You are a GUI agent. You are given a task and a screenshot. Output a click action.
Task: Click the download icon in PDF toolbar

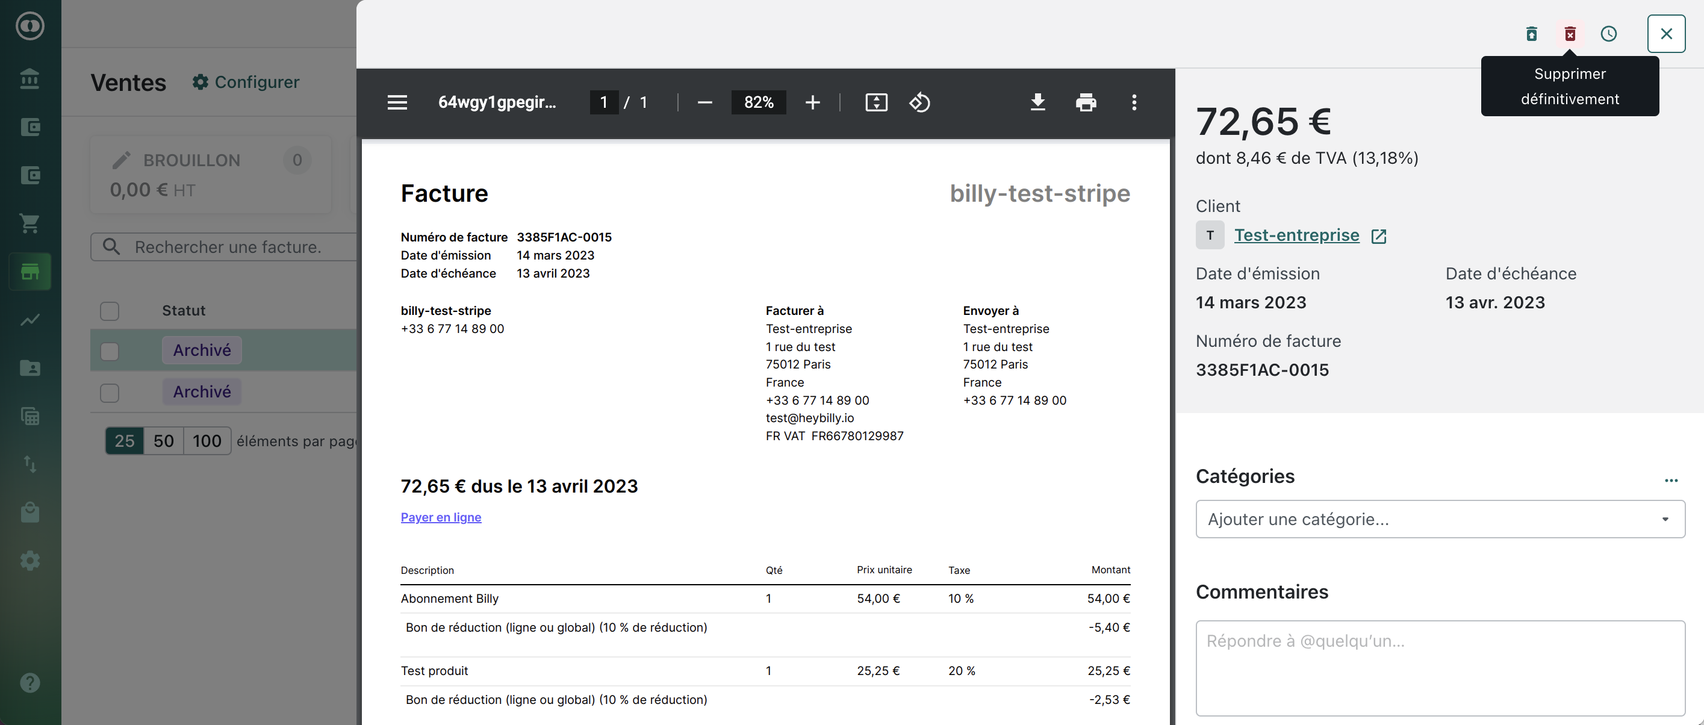1037,102
